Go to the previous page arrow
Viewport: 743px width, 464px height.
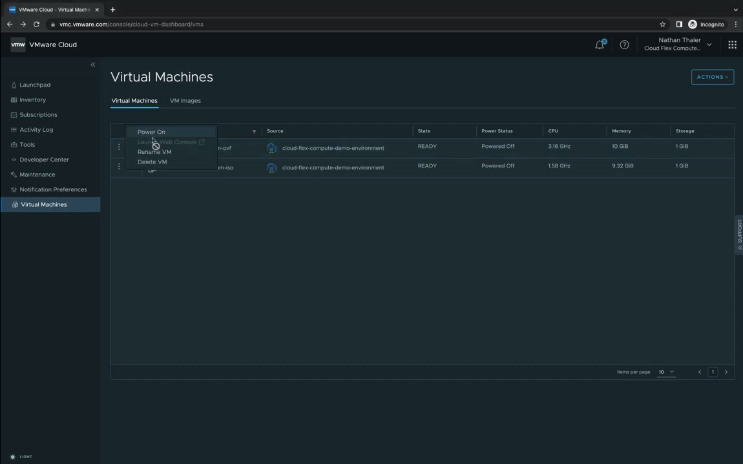[x=700, y=372]
